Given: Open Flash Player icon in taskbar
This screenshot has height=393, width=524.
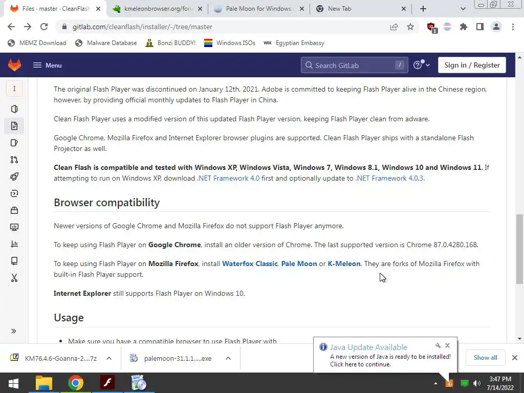Looking at the screenshot, I should (107, 383).
